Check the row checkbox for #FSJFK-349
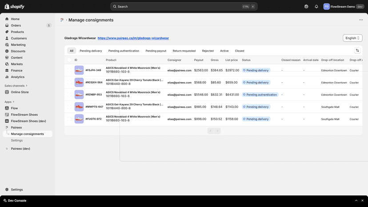 (69, 70)
